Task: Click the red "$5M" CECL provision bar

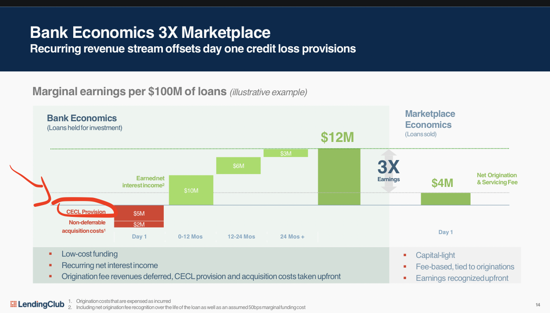Action: [139, 213]
